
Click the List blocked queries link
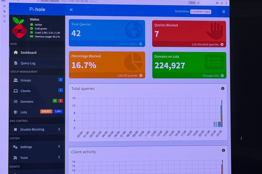205,44
